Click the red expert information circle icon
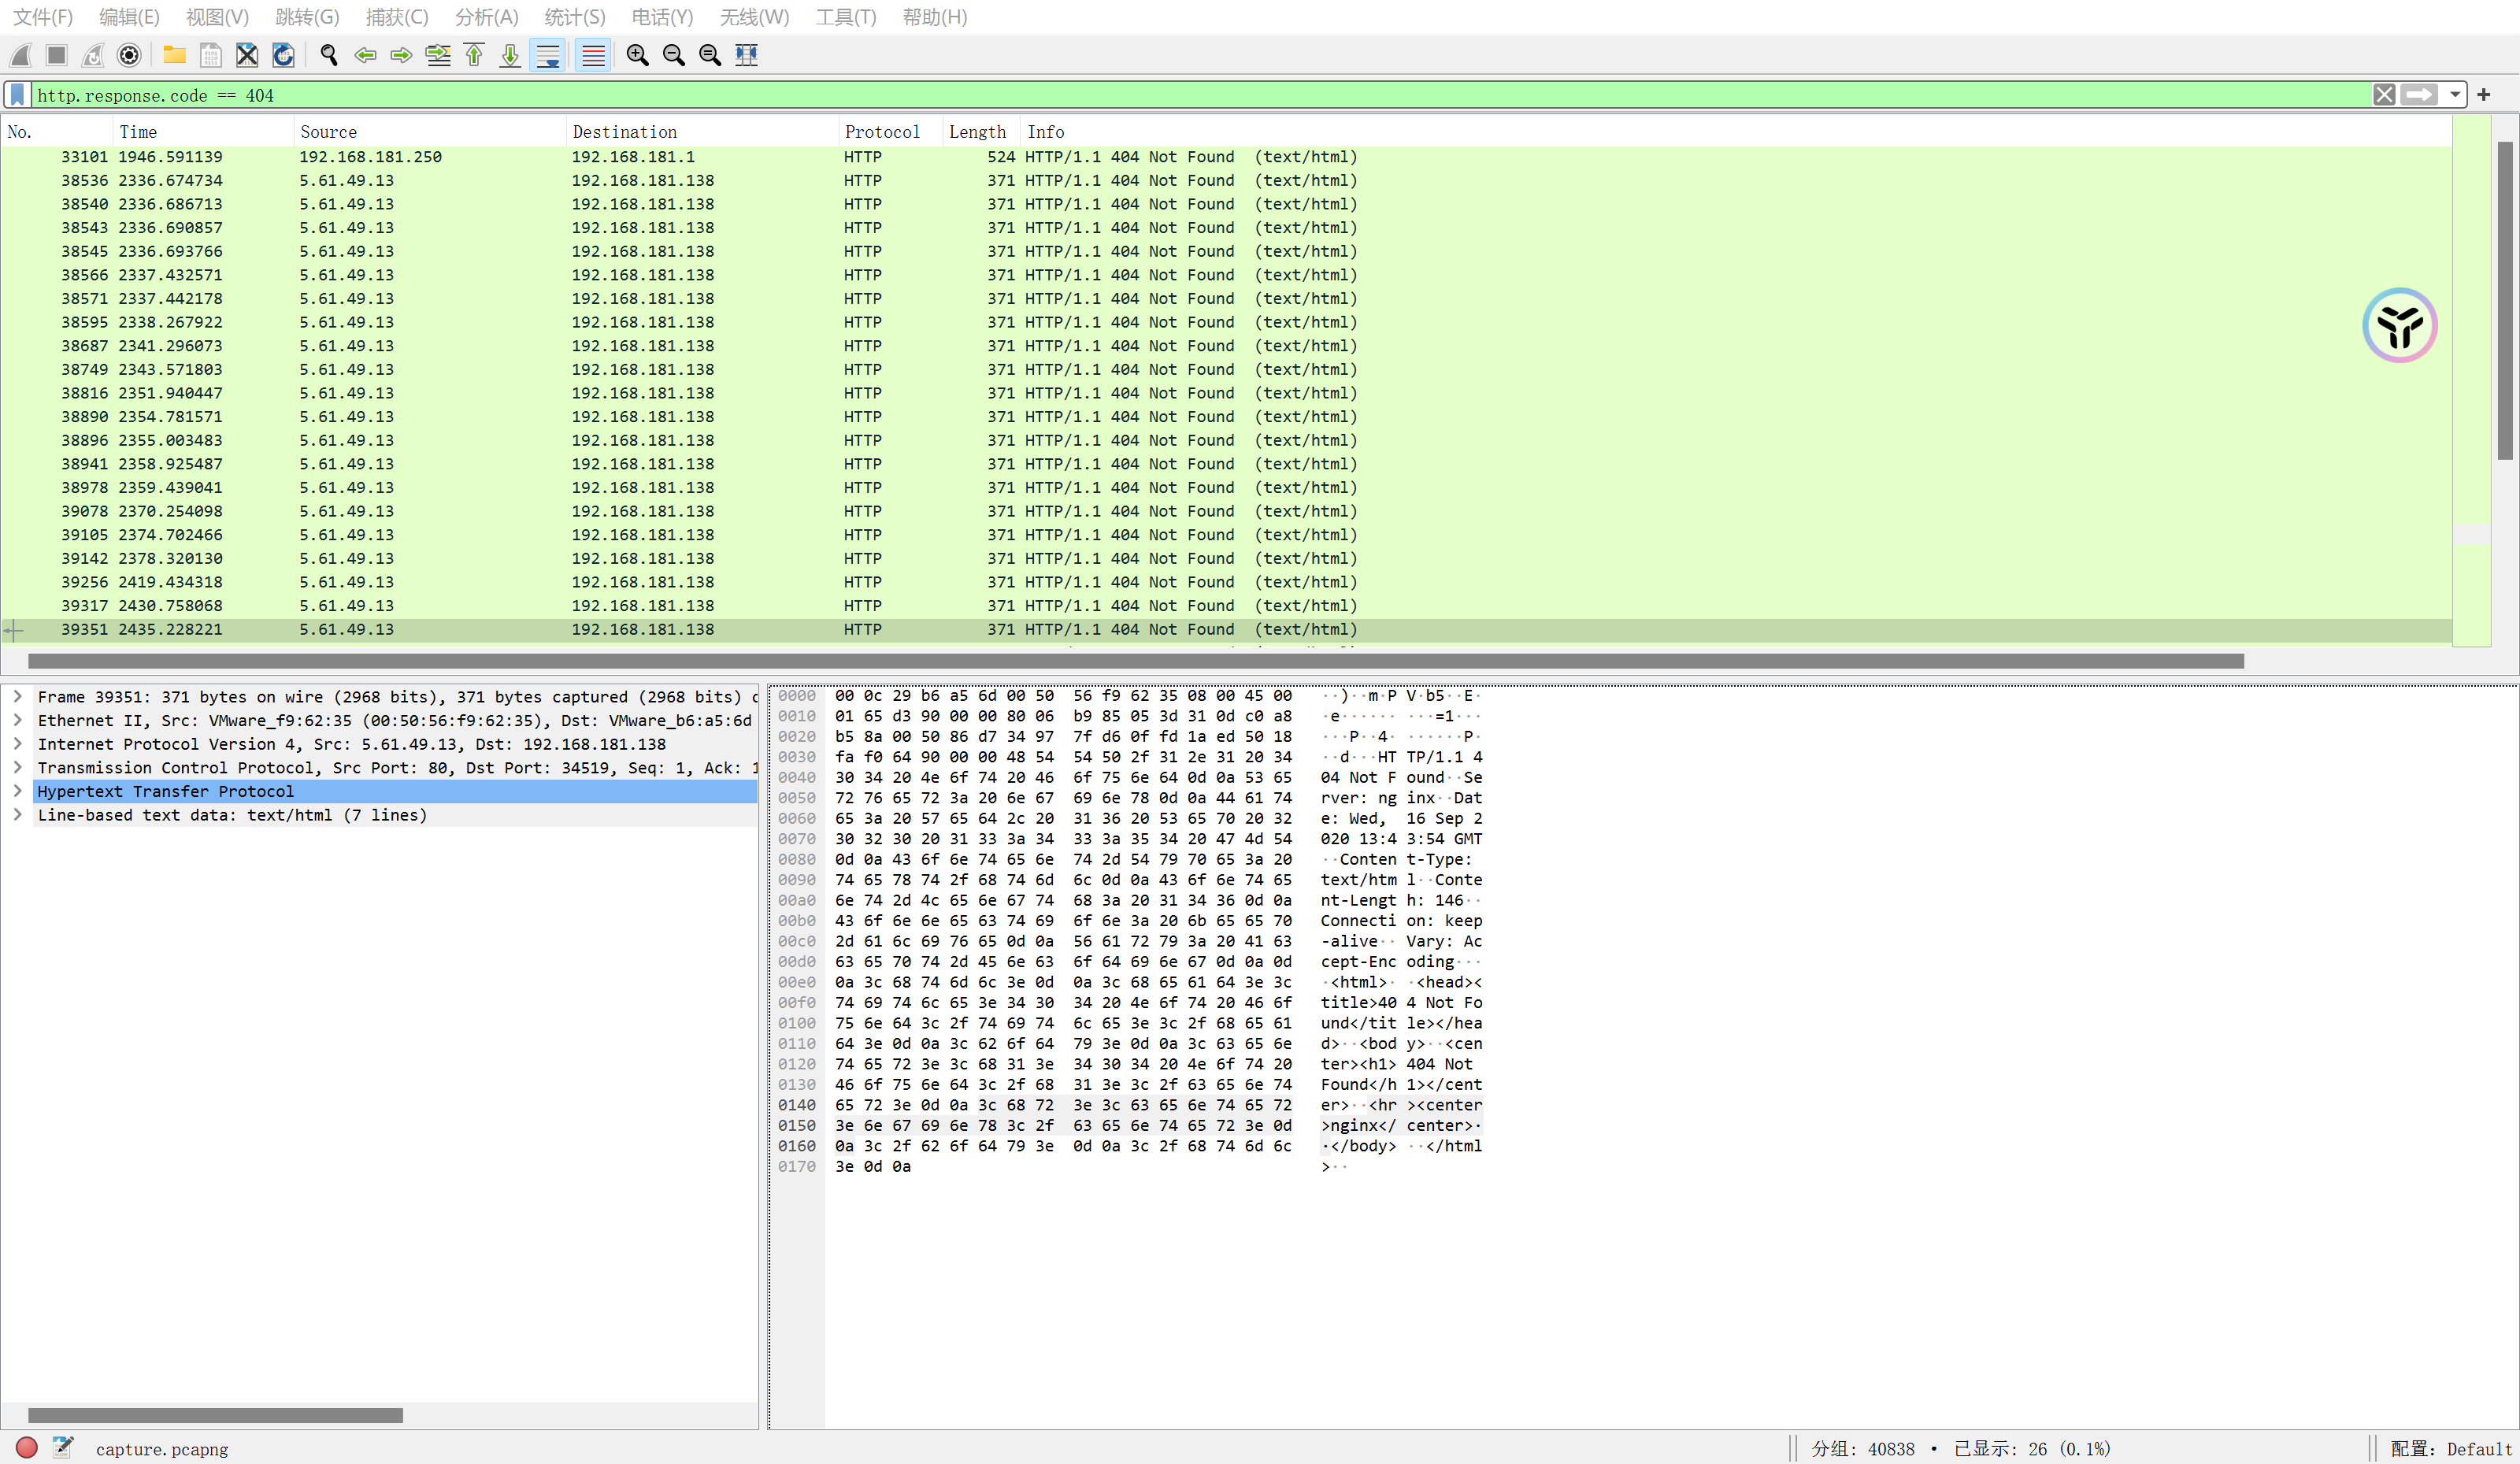The image size is (2520, 1464). pos(27,1448)
